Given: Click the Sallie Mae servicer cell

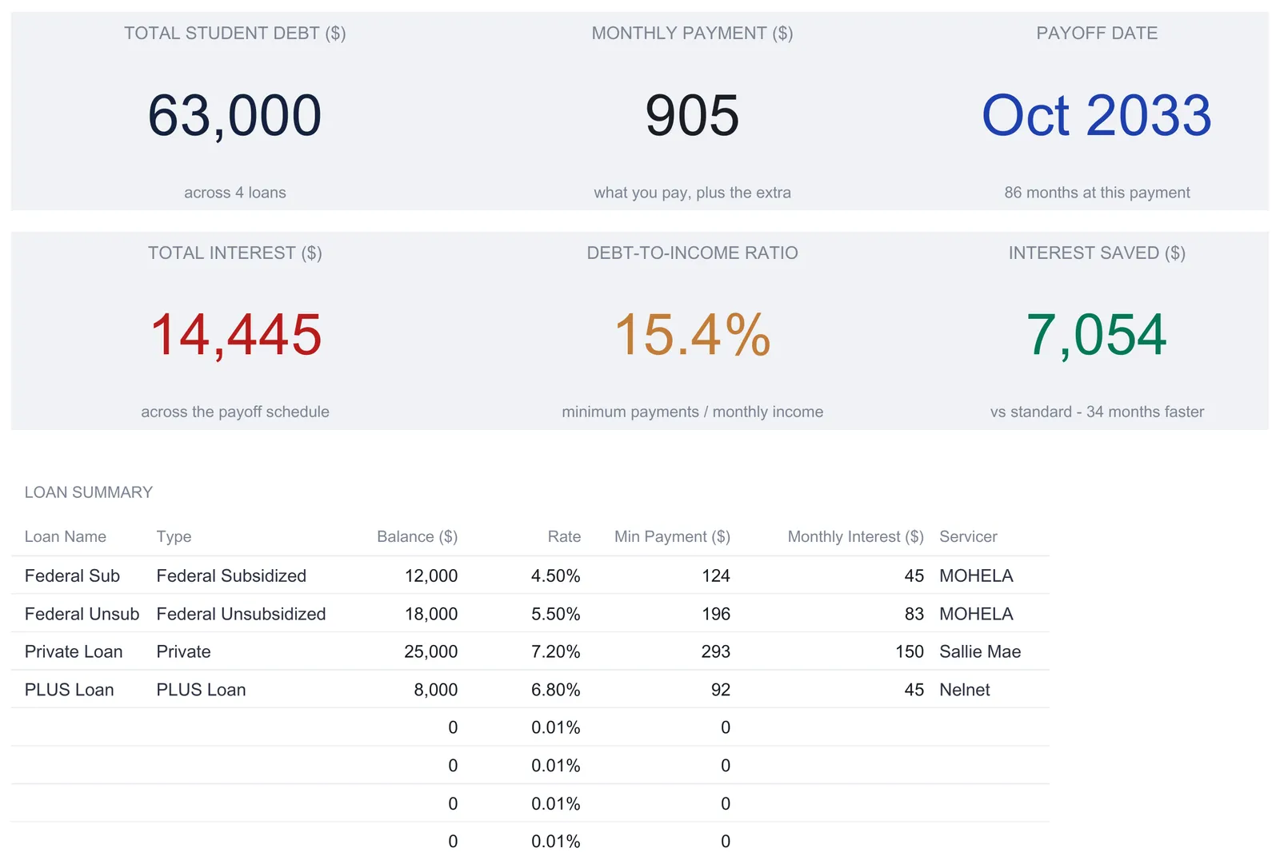Looking at the screenshot, I should coord(980,651).
